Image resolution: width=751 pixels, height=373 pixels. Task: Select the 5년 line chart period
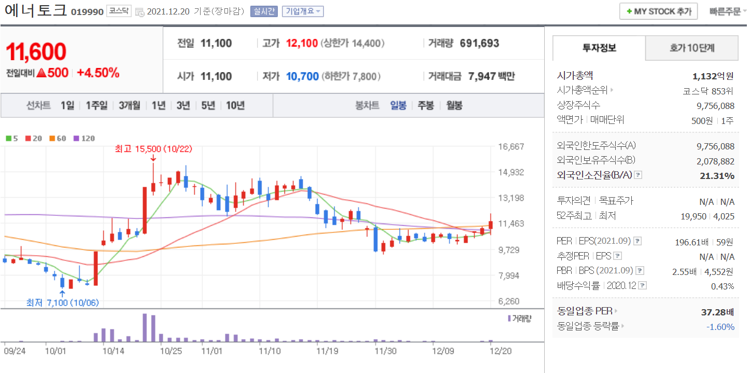coord(208,106)
